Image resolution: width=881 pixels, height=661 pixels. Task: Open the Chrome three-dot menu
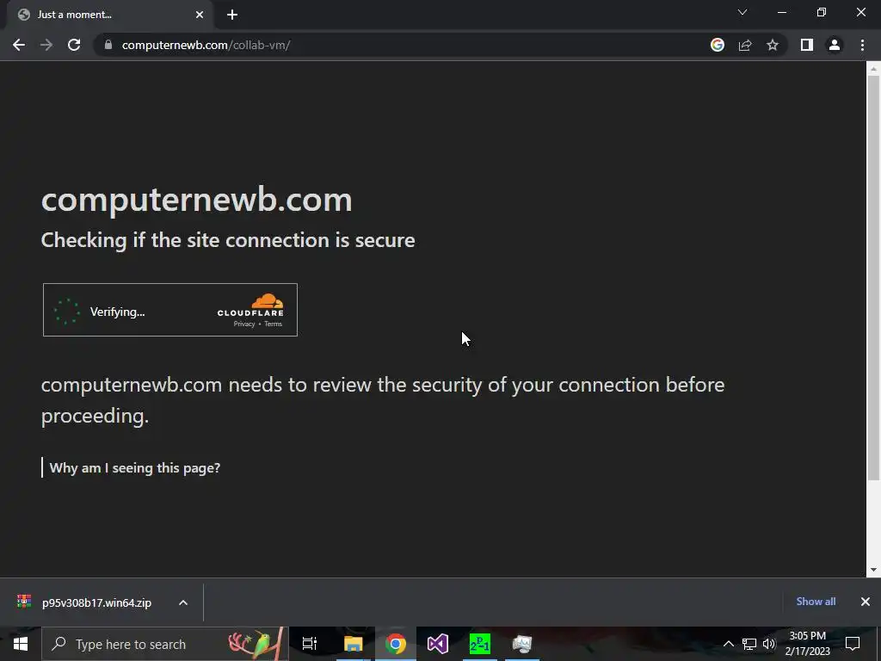(862, 45)
